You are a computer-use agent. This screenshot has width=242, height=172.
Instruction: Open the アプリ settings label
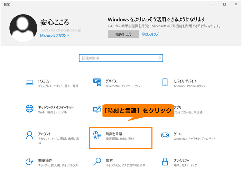pos(178,107)
